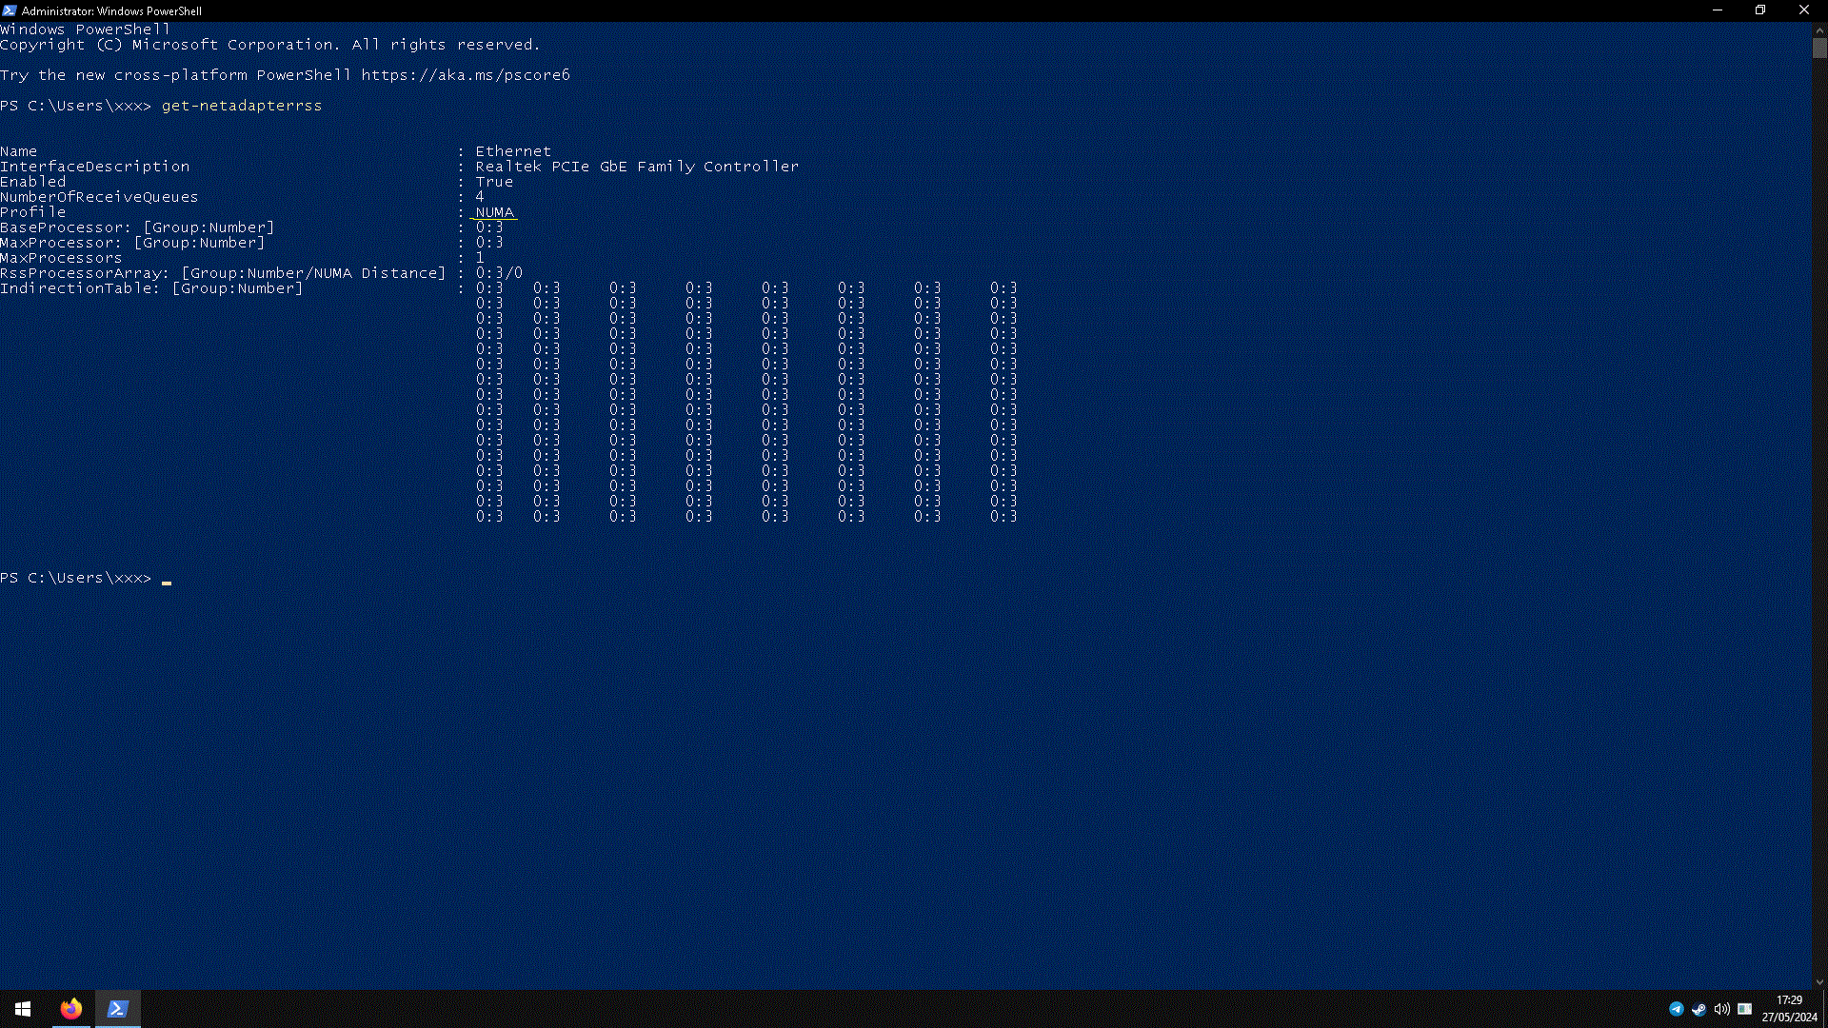The height and width of the screenshot is (1028, 1828).
Task: Click the scrollbar down arrow
Action: tap(1819, 981)
